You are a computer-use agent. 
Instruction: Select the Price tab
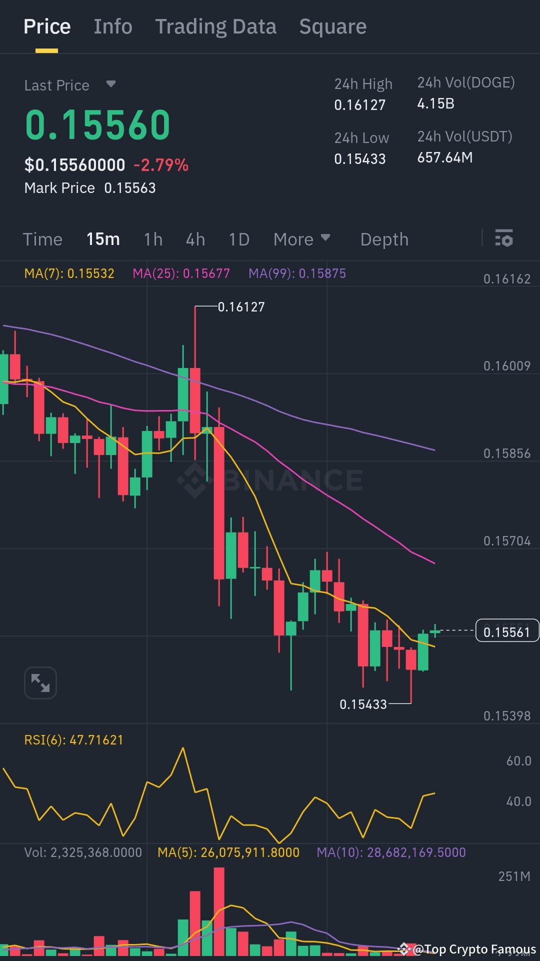tap(47, 26)
